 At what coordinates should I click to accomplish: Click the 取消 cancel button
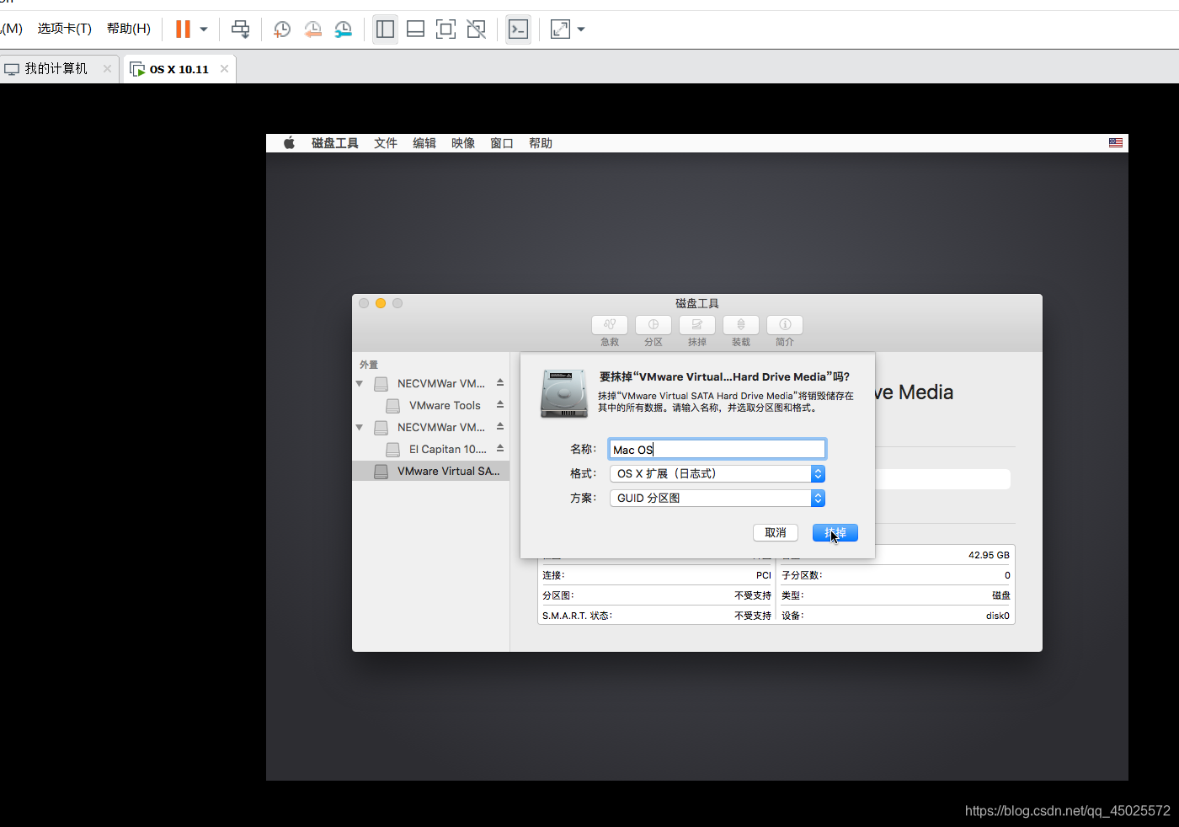tap(776, 533)
